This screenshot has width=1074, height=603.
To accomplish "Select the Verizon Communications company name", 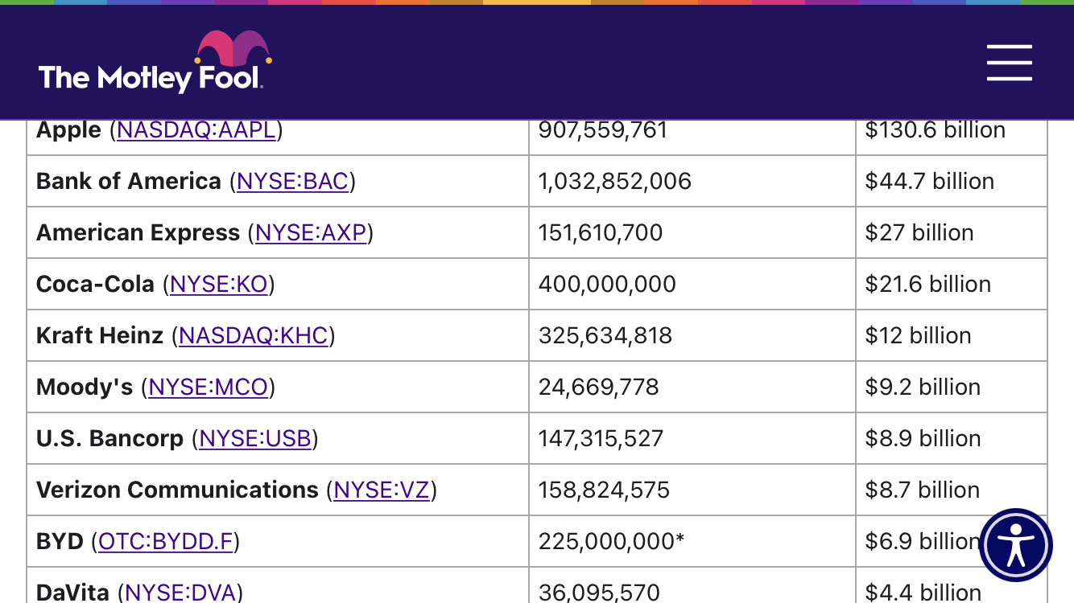I will pyautogui.click(x=177, y=490).
